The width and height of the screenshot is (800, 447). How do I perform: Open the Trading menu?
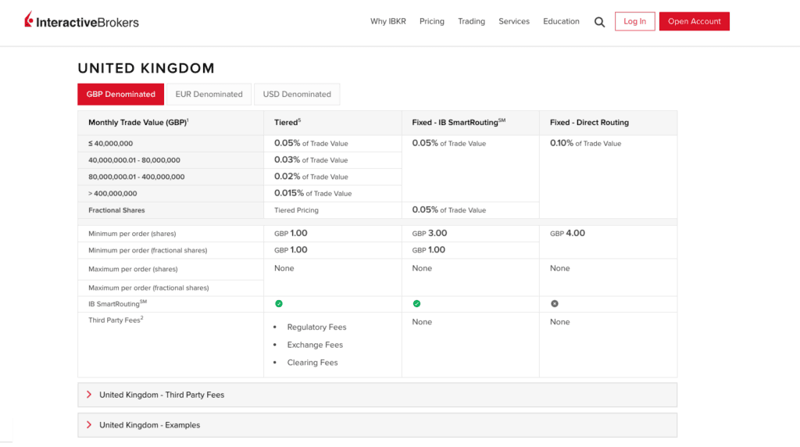coord(471,21)
